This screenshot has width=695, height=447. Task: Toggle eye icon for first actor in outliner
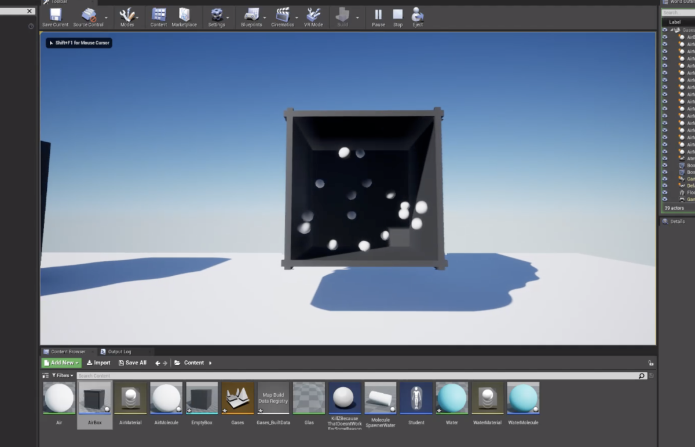coord(665,37)
